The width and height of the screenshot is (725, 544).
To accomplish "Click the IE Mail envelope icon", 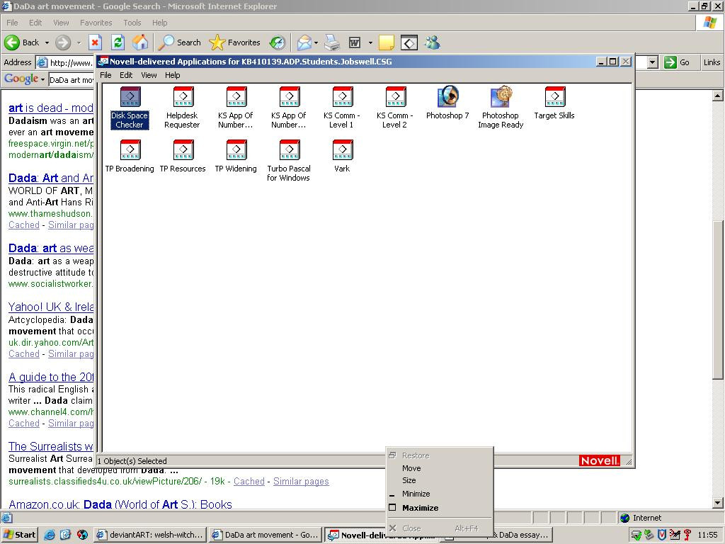I will pos(304,43).
